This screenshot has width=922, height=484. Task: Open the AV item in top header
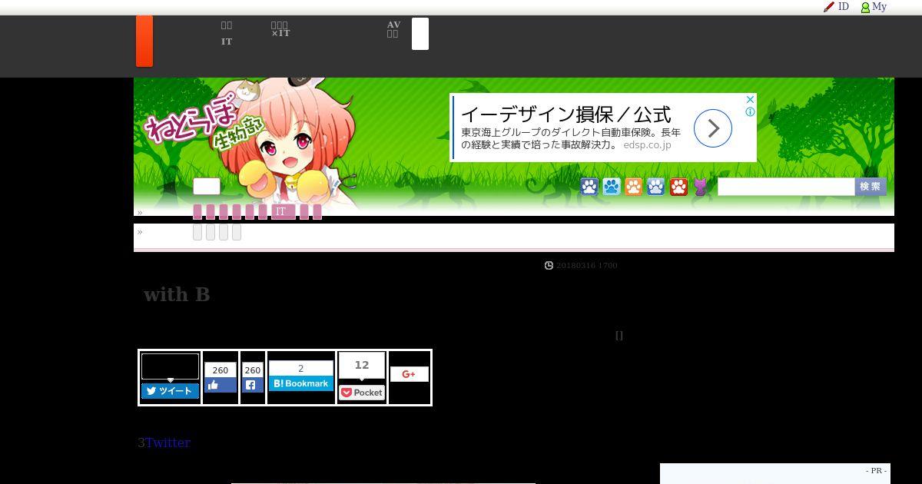pyautogui.click(x=394, y=25)
